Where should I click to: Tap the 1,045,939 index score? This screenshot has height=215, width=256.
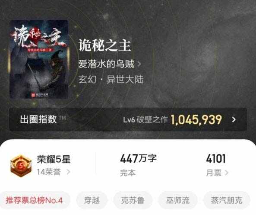[x=196, y=120]
